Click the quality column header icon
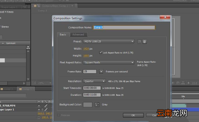The width and height of the screenshot is (199, 122). (x=46, y=101)
